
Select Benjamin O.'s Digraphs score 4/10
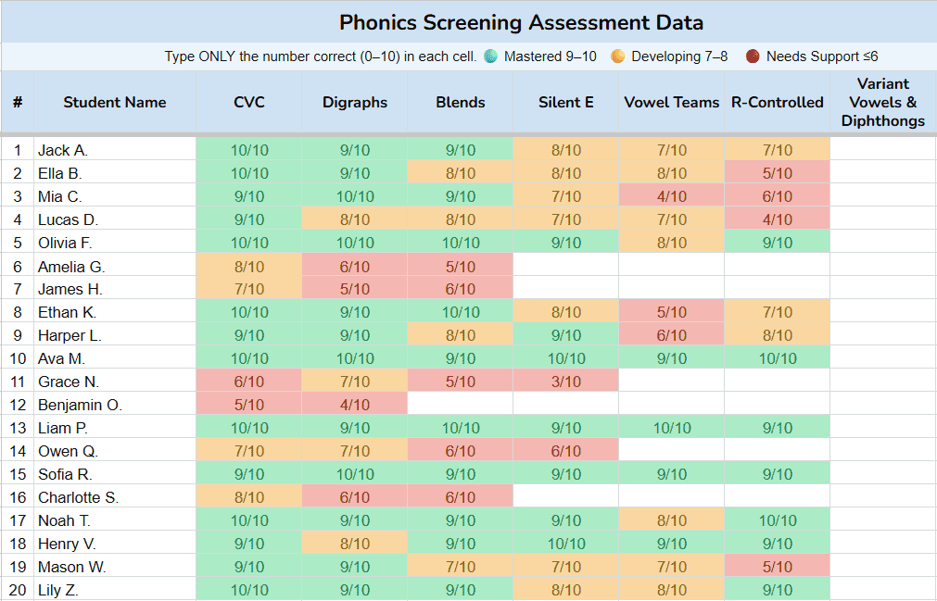[x=355, y=405]
